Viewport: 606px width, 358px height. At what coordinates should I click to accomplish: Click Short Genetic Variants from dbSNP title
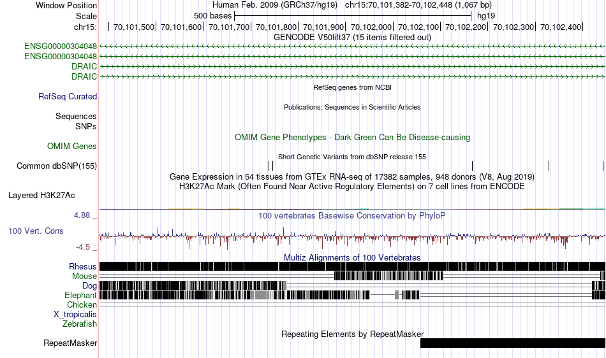(352, 157)
